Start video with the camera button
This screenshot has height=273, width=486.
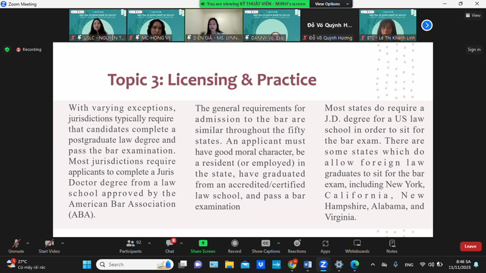(49, 245)
